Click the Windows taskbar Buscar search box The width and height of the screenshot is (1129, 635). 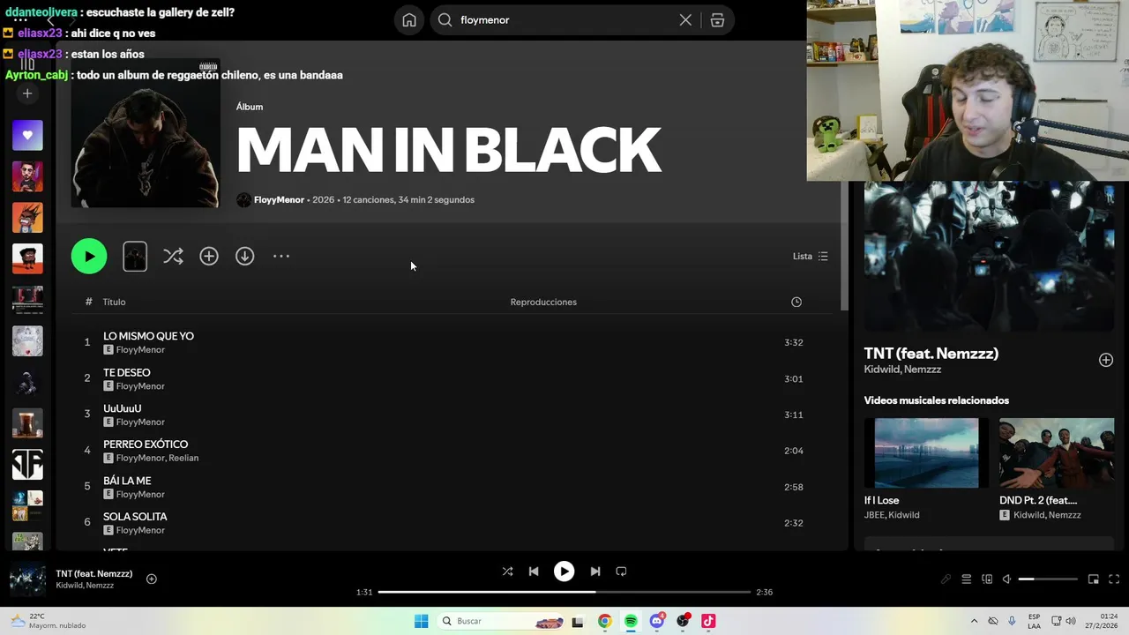501,621
